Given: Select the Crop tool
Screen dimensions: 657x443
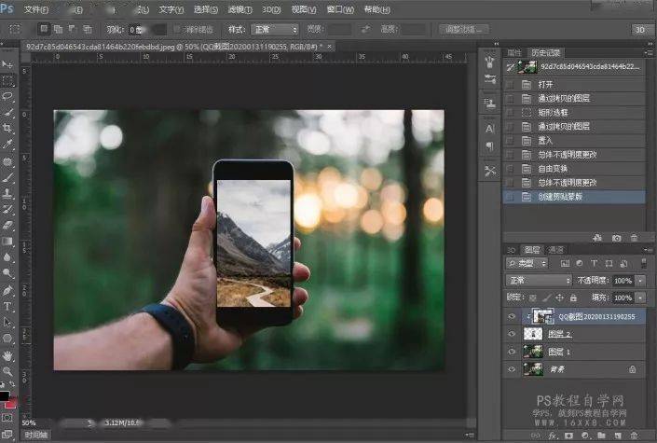Looking at the screenshot, I should [x=7, y=129].
